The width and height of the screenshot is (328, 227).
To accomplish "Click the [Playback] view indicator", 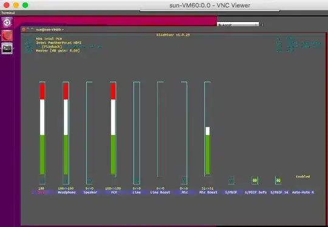I will (52, 46).
